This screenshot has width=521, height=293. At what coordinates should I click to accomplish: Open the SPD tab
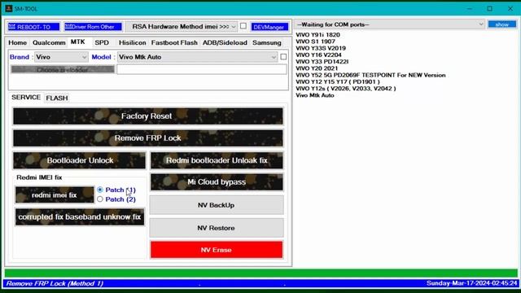tap(102, 43)
